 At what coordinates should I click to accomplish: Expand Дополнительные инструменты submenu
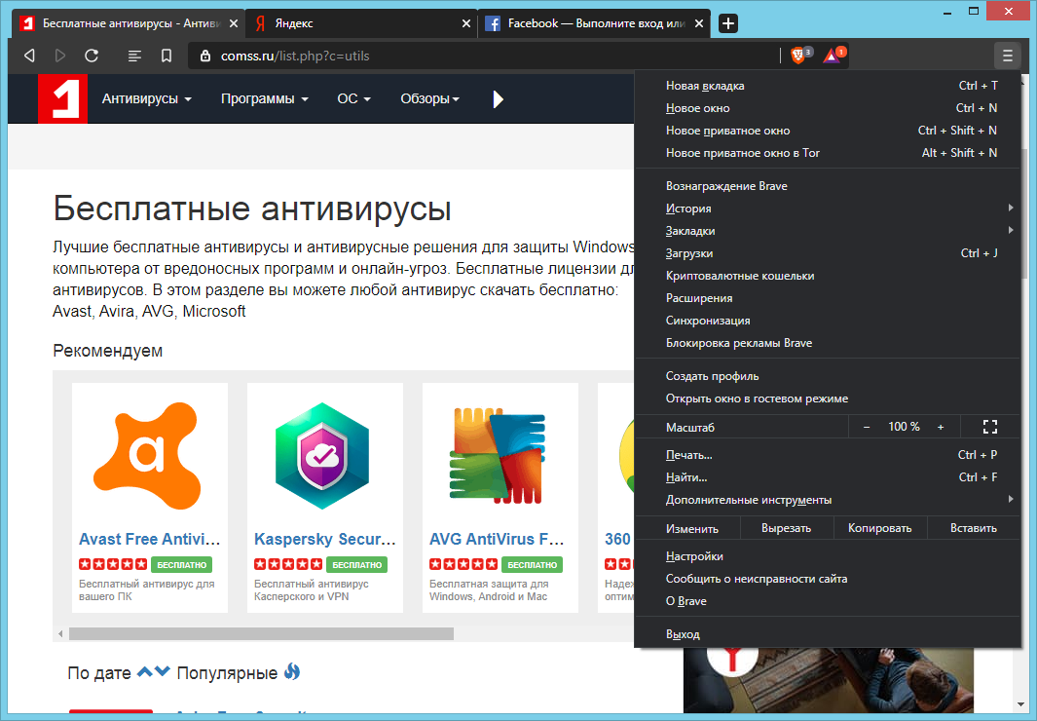tap(828, 500)
